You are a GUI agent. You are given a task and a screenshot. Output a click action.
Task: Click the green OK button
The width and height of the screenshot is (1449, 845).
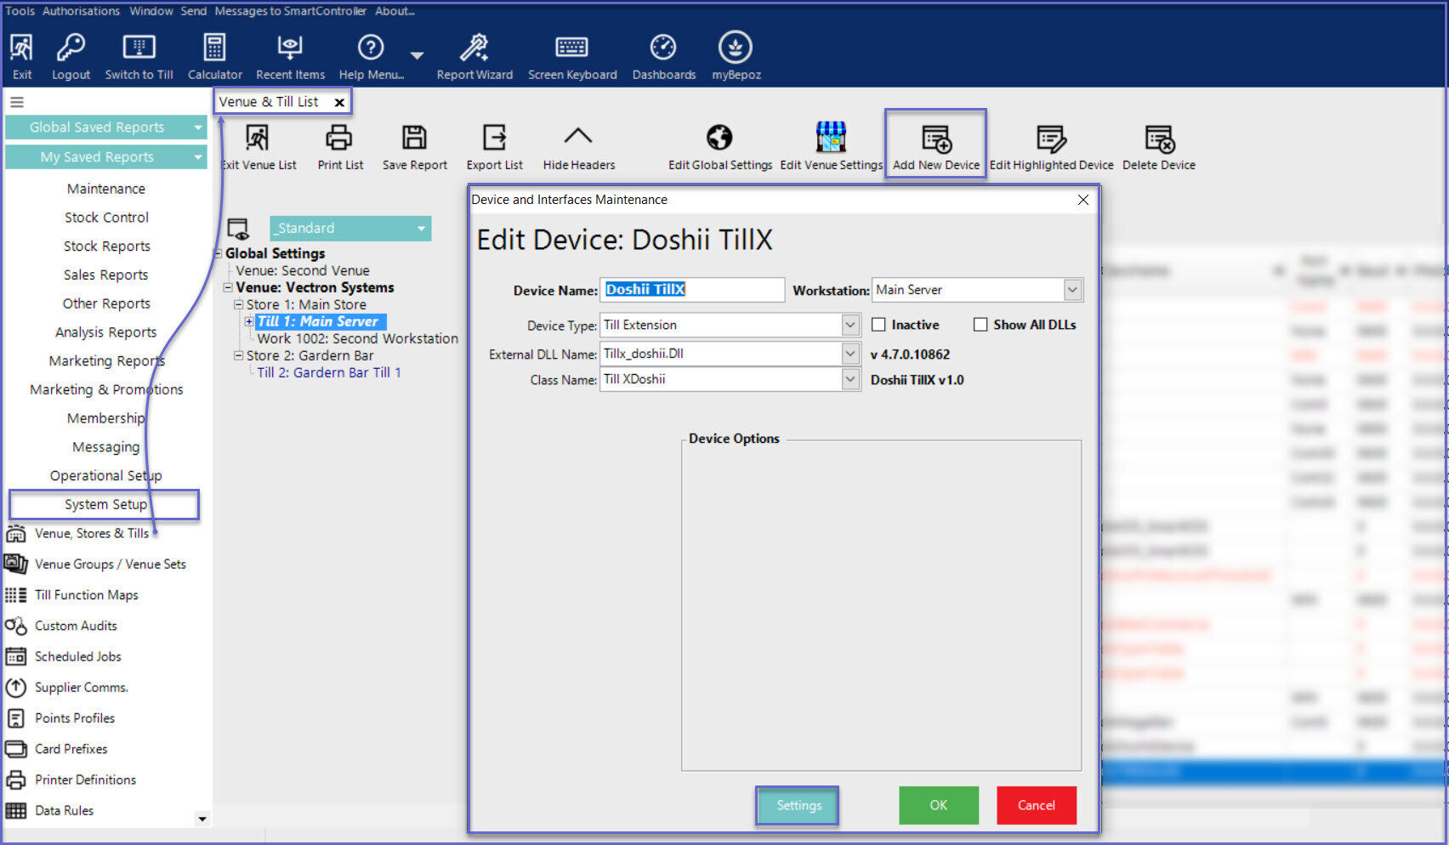click(x=938, y=805)
